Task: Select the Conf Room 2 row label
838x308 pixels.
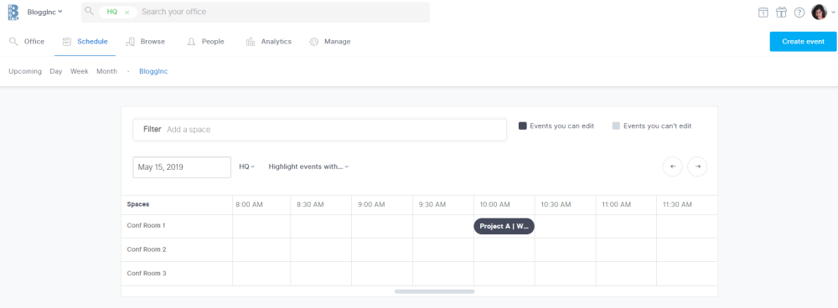Action: (147, 249)
